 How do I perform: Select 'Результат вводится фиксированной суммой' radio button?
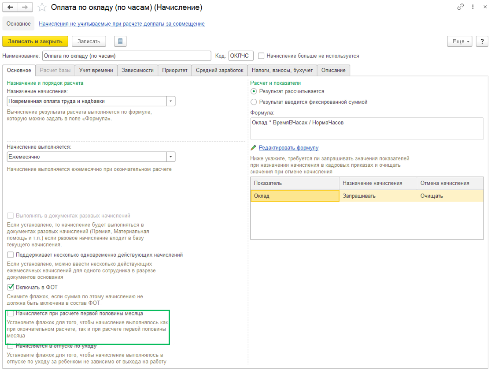click(254, 102)
